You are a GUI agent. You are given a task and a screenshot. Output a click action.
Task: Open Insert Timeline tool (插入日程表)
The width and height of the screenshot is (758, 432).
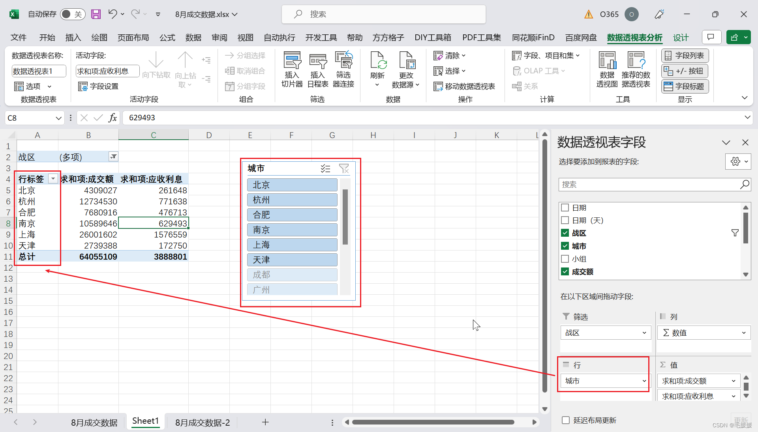pyautogui.click(x=318, y=69)
